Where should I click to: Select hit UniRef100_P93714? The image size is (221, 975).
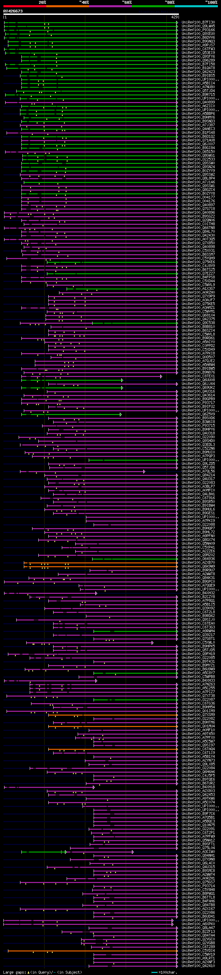pyautogui.click(x=198, y=886)
